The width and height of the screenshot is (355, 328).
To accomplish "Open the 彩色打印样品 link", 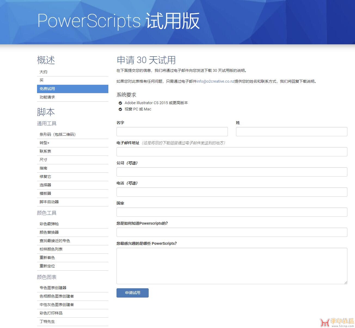I will tap(72, 313).
